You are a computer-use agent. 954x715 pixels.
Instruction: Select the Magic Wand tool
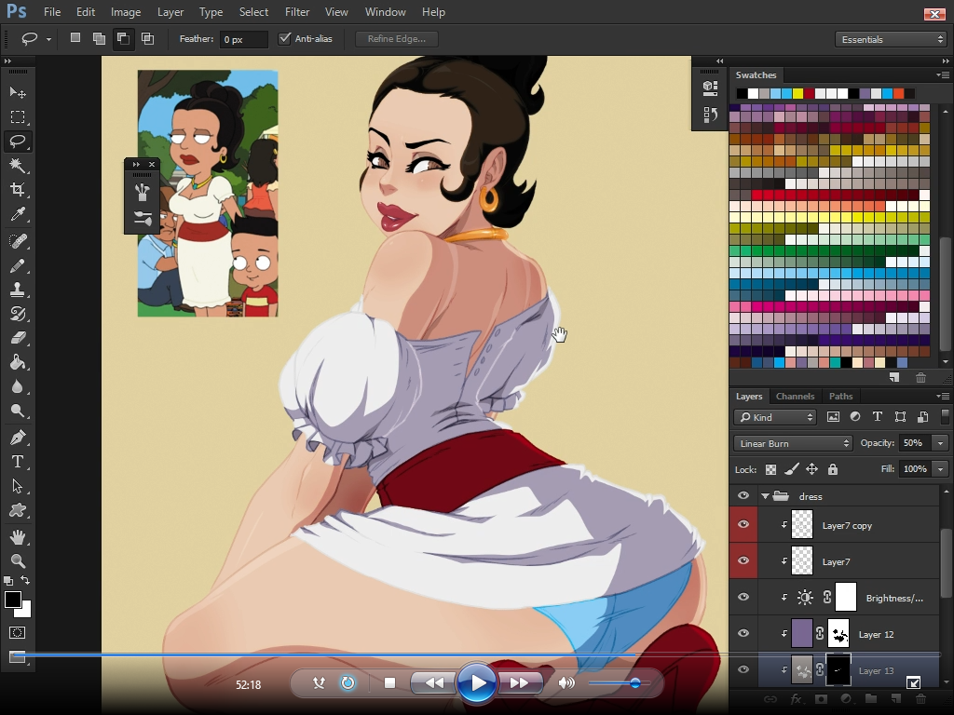tap(18, 166)
